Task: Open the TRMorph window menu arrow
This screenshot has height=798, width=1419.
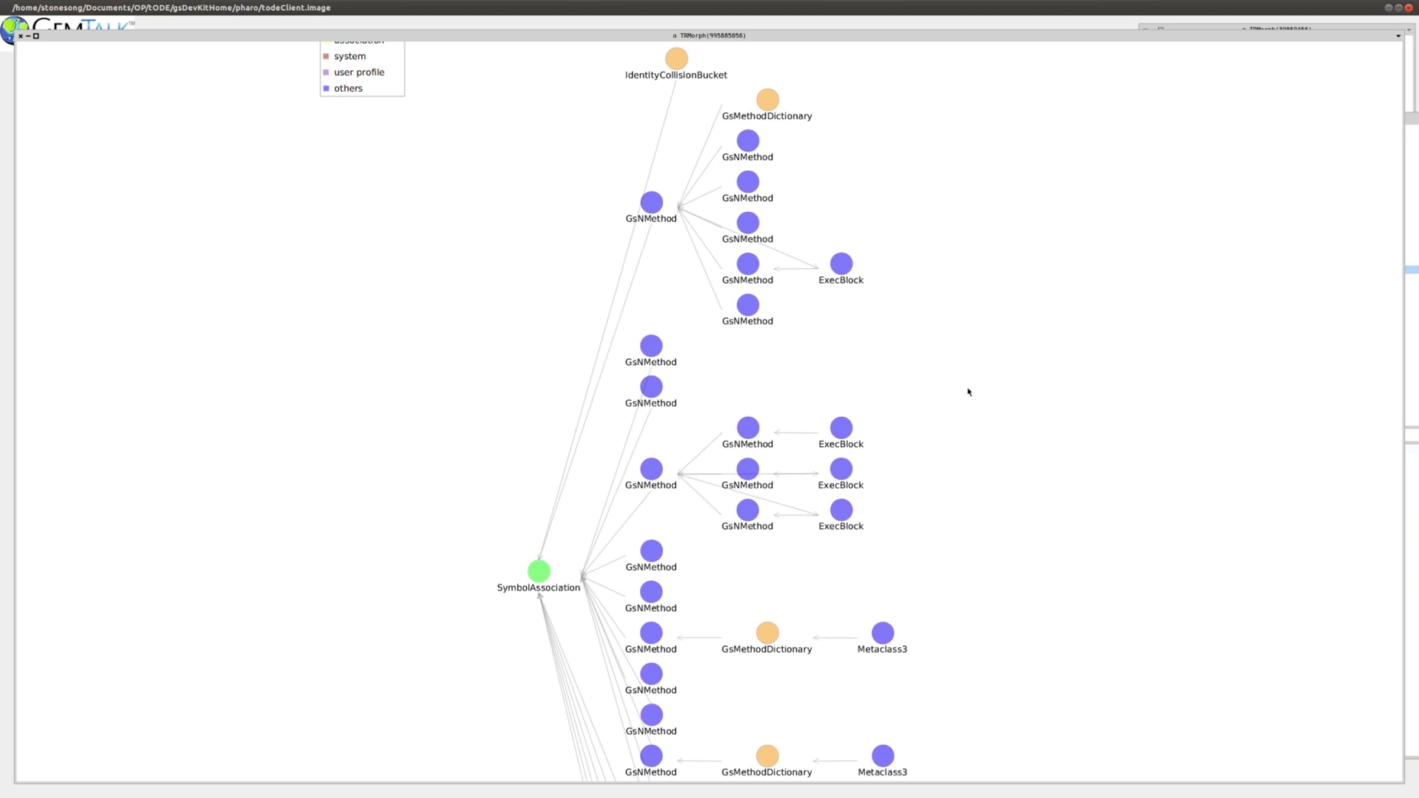Action: point(1398,36)
